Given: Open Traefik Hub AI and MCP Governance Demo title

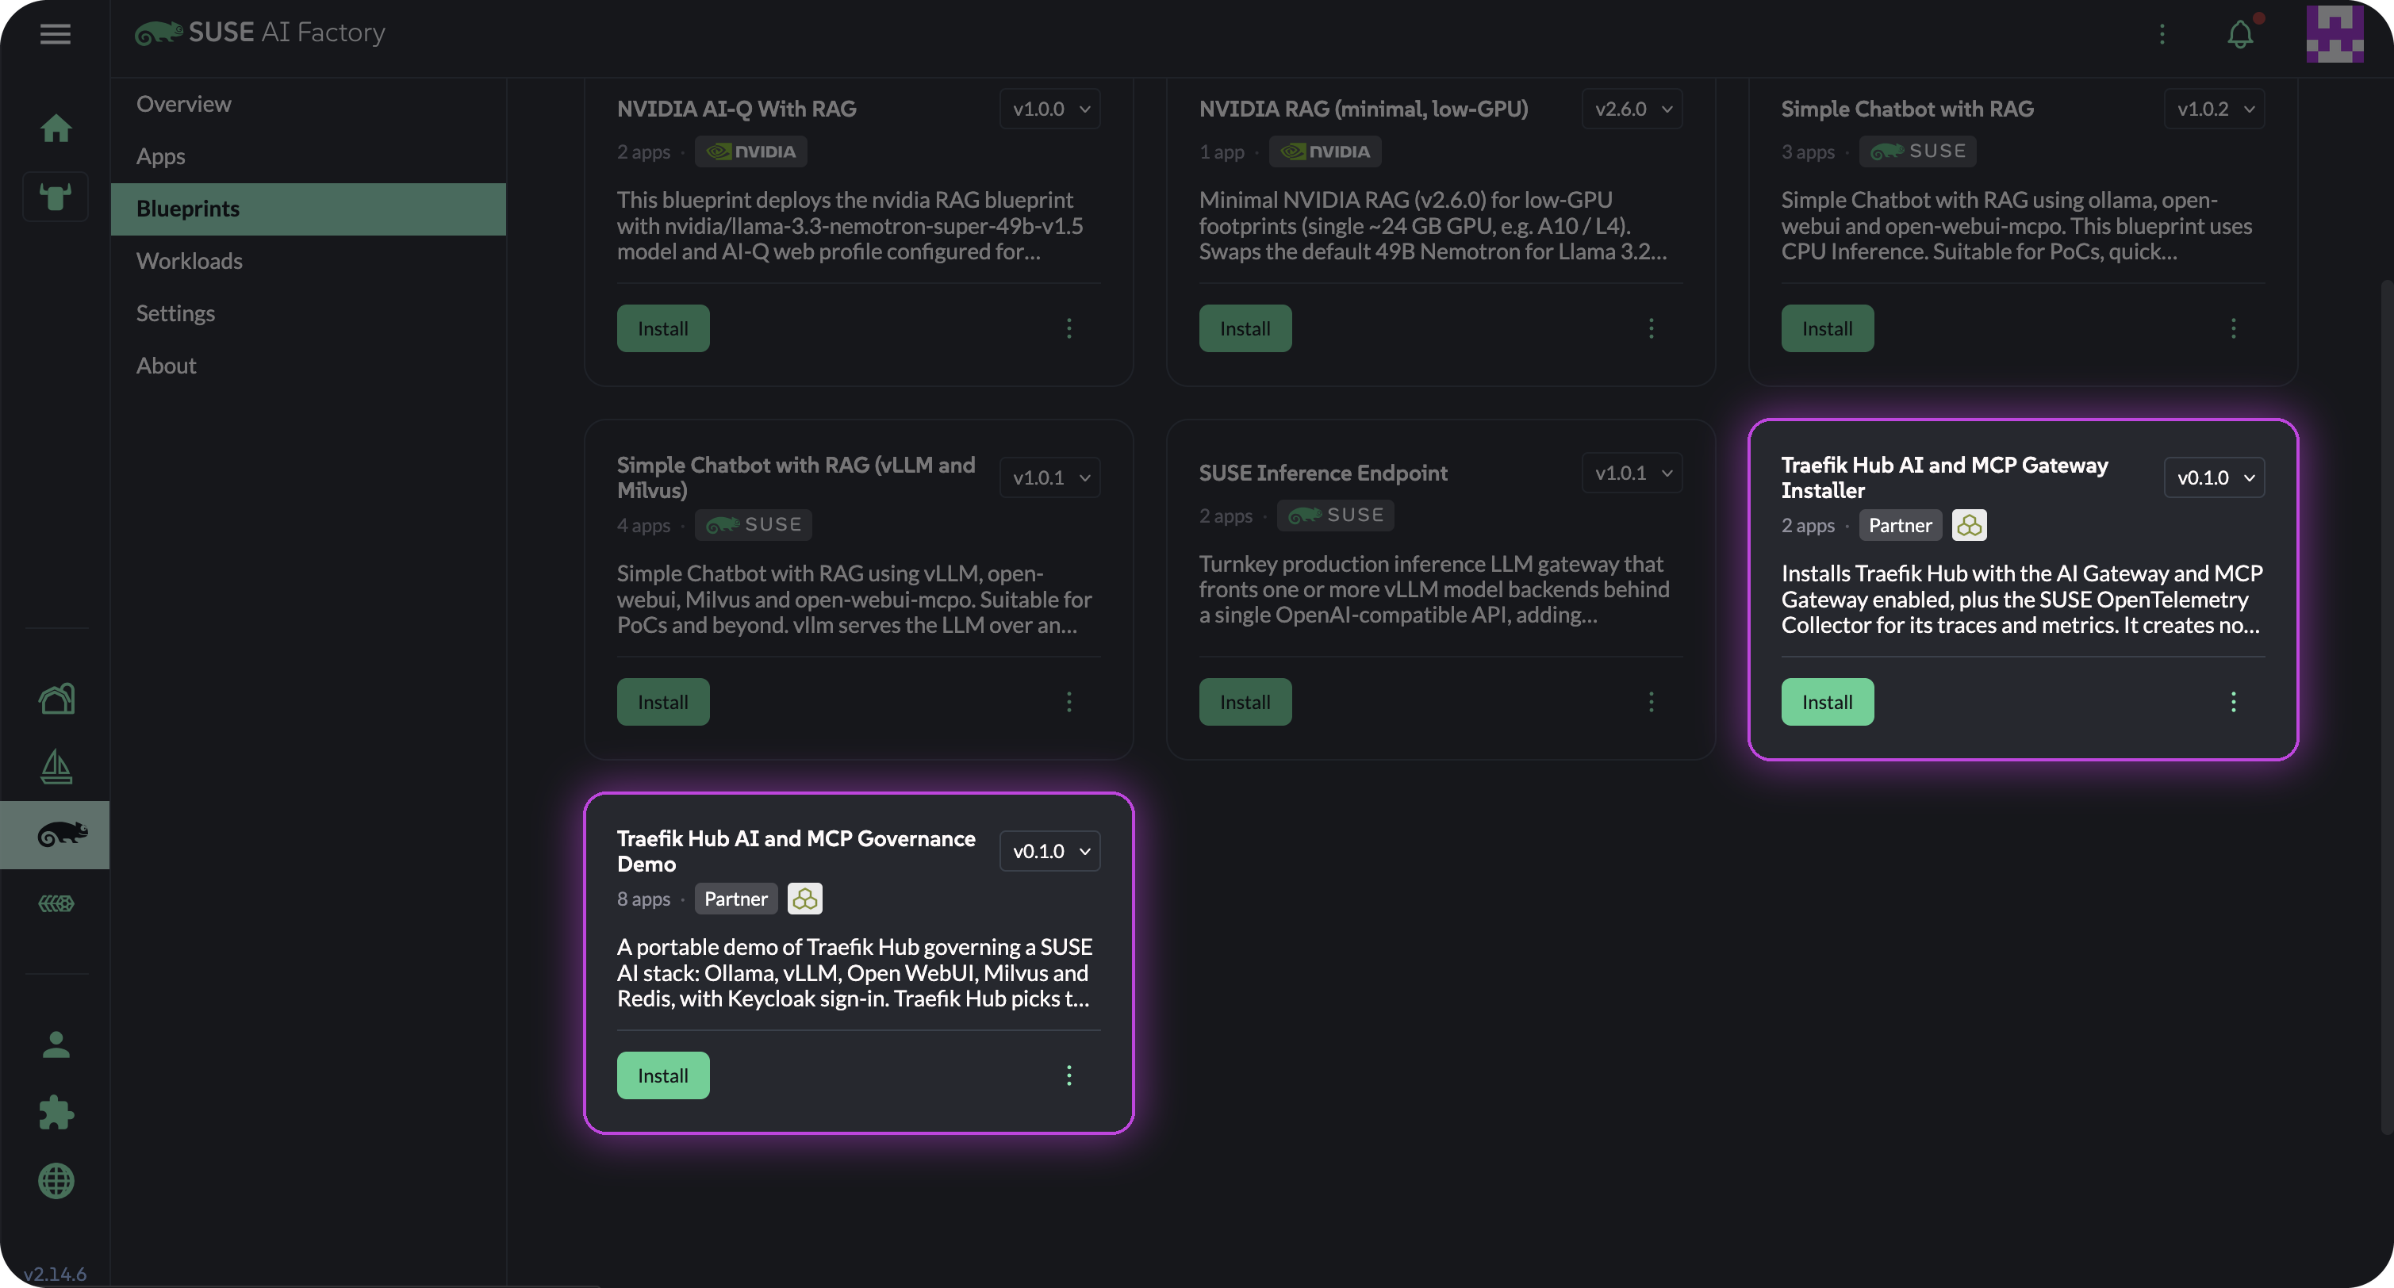Looking at the screenshot, I should tap(796, 851).
